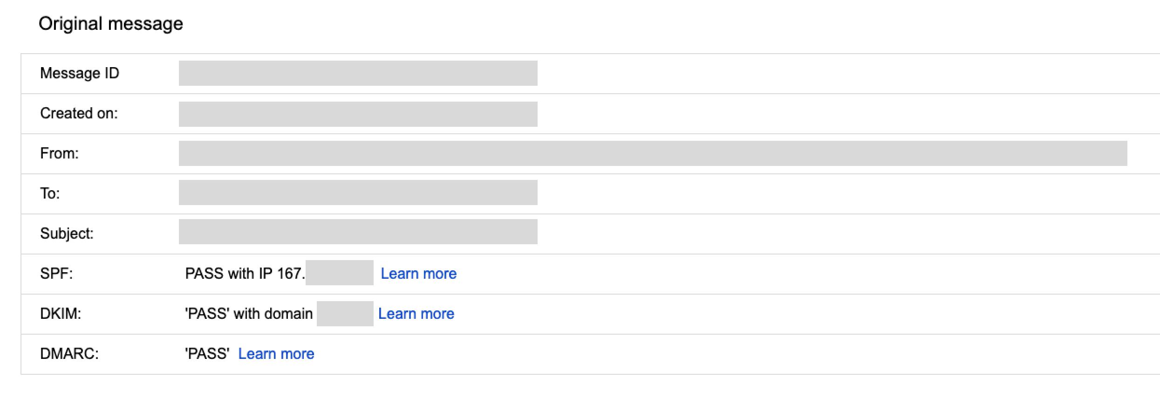Click the SPF label

pyautogui.click(x=56, y=274)
